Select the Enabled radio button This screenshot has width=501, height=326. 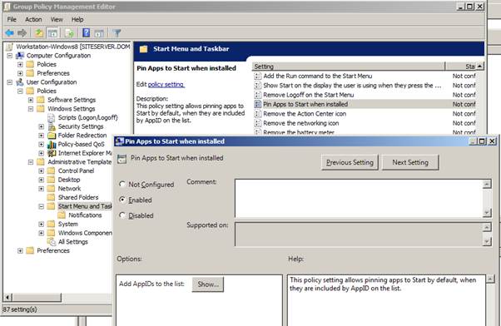pyautogui.click(x=122, y=200)
